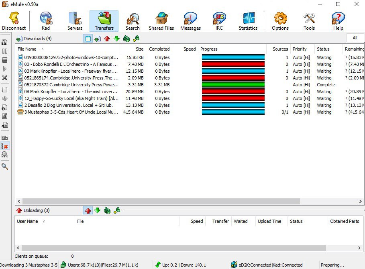
Task: Click the sidebar cancel X icon
Action: pos(4,78)
